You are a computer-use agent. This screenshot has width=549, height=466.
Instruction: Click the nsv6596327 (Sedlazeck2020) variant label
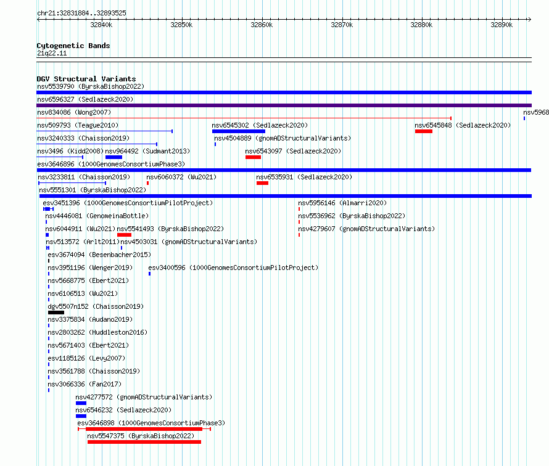tap(85, 99)
